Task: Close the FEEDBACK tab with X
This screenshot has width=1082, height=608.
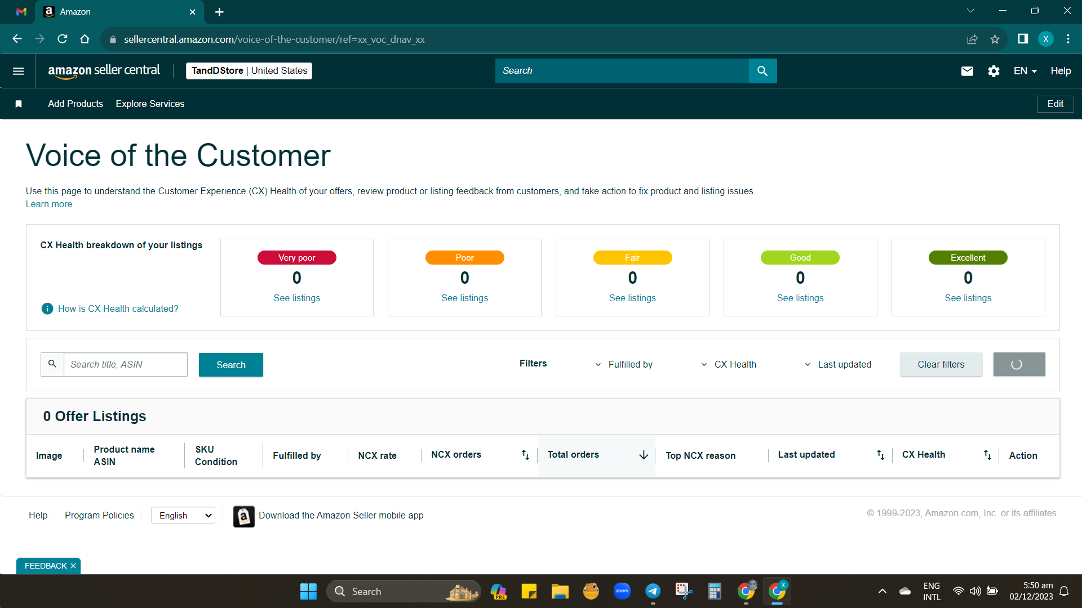Action: tap(73, 566)
